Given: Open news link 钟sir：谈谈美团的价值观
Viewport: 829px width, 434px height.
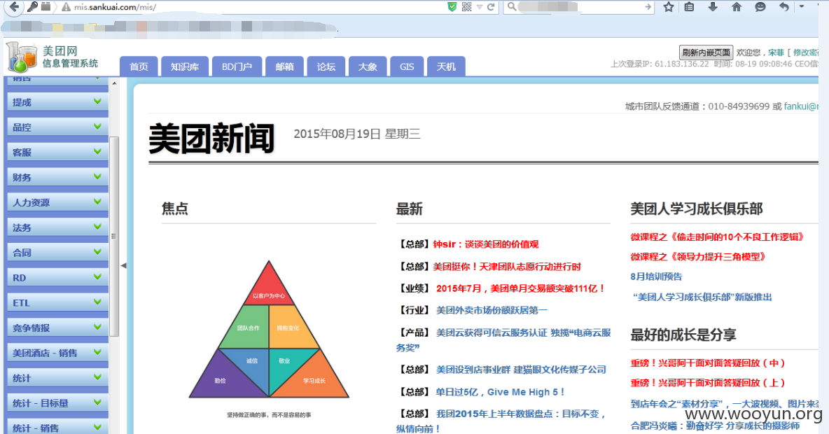Looking at the screenshot, I should 485,244.
